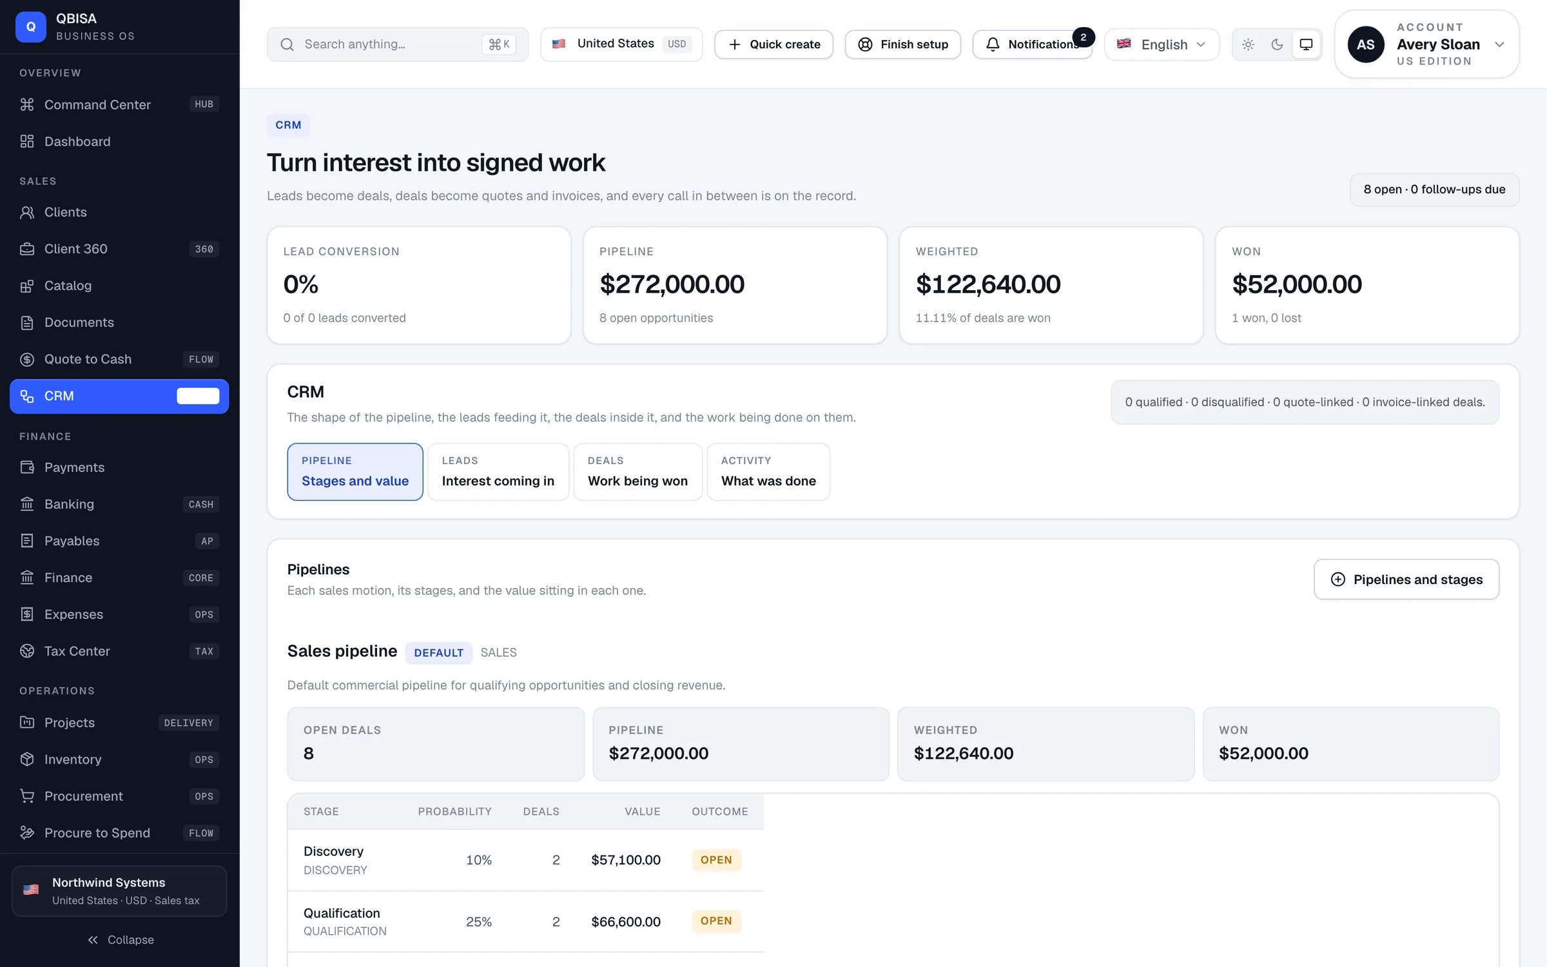Click the Payments wallet icon
The width and height of the screenshot is (1547, 967).
(x=27, y=467)
